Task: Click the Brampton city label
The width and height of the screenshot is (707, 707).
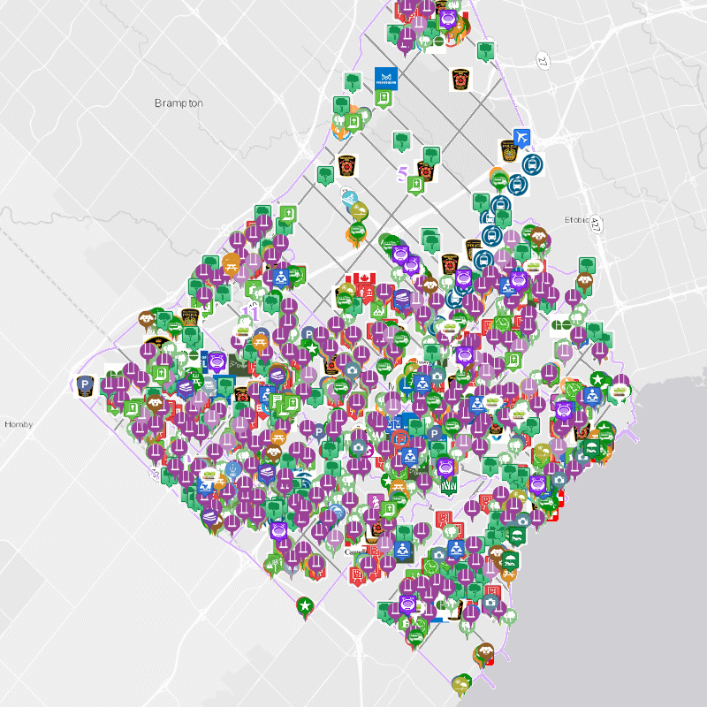Action: 179,103
